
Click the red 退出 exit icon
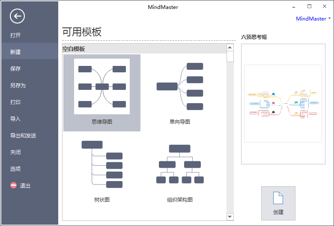14,186
